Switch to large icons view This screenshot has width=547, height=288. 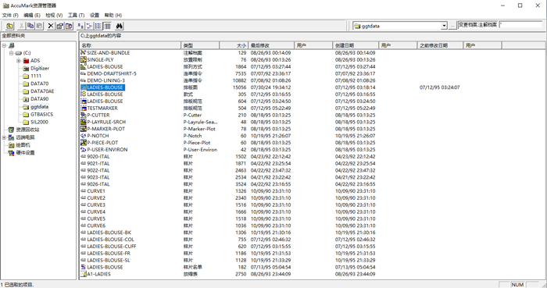(80, 26)
